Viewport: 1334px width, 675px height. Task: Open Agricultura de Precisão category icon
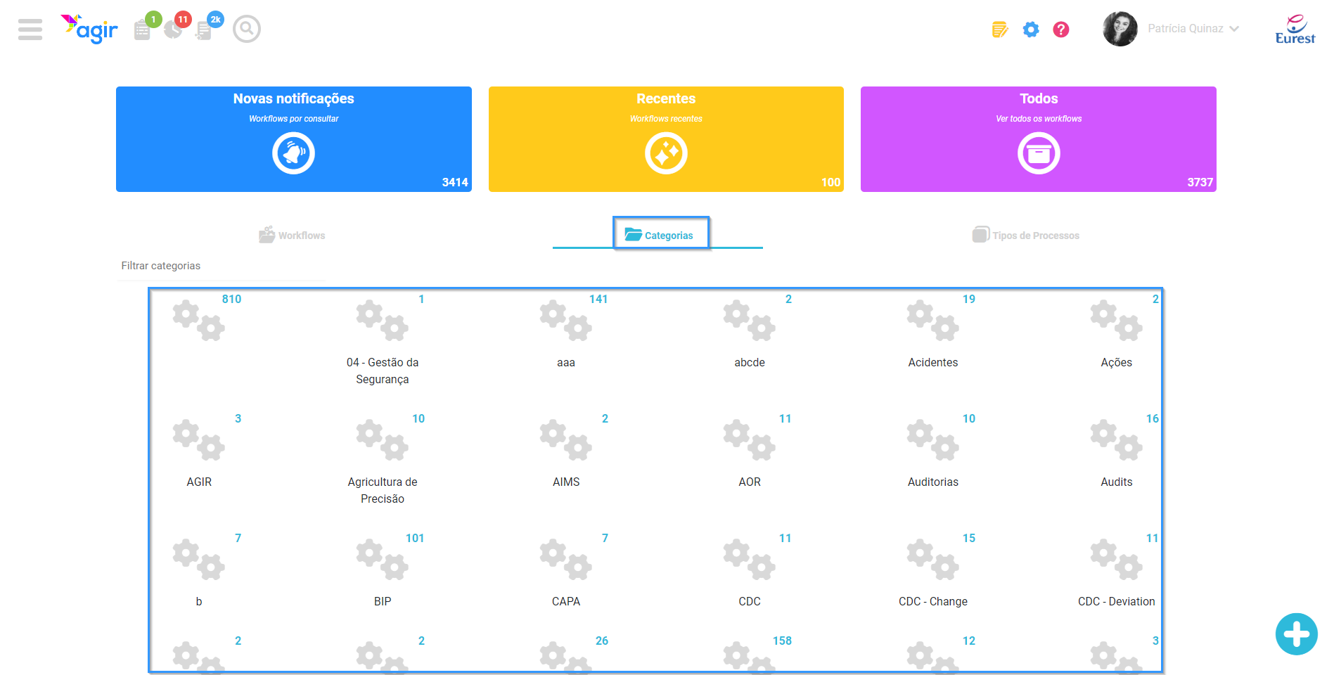[x=383, y=440]
